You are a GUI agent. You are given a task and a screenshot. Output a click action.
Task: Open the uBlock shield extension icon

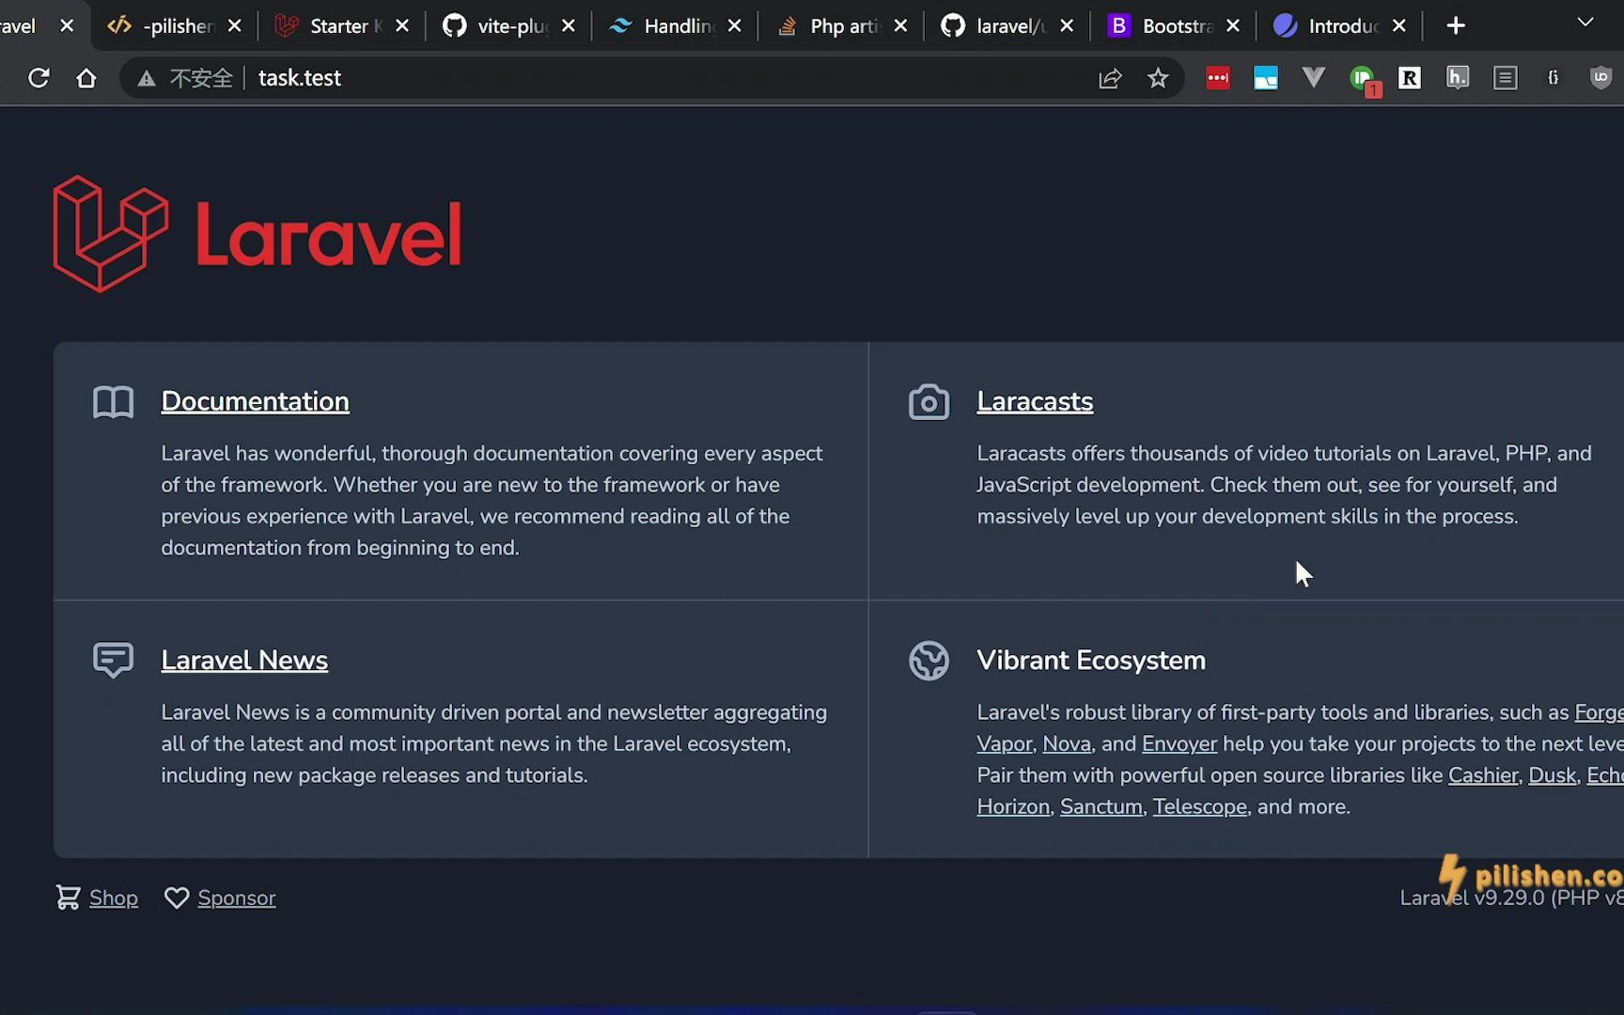[x=1601, y=78]
